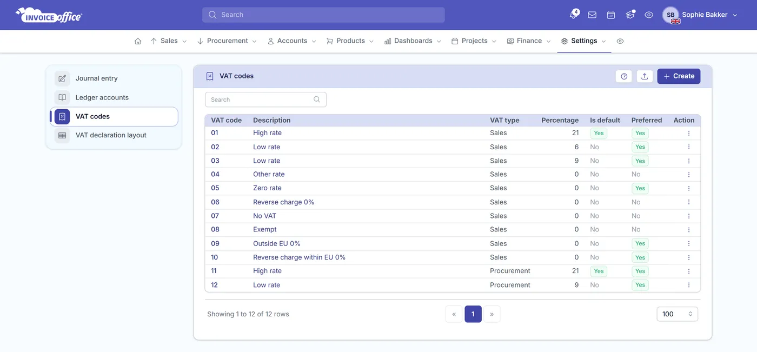Open the notifications bell icon
Screen dimensions: 757x352
(x=574, y=15)
